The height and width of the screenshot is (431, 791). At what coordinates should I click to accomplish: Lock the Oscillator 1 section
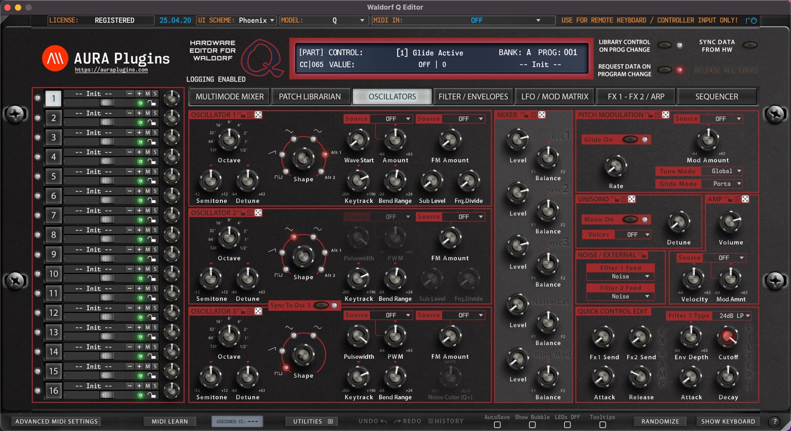pyautogui.click(x=242, y=115)
